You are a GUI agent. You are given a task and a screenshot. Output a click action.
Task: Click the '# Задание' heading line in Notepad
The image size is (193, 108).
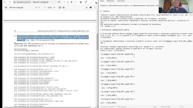point(105,11)
